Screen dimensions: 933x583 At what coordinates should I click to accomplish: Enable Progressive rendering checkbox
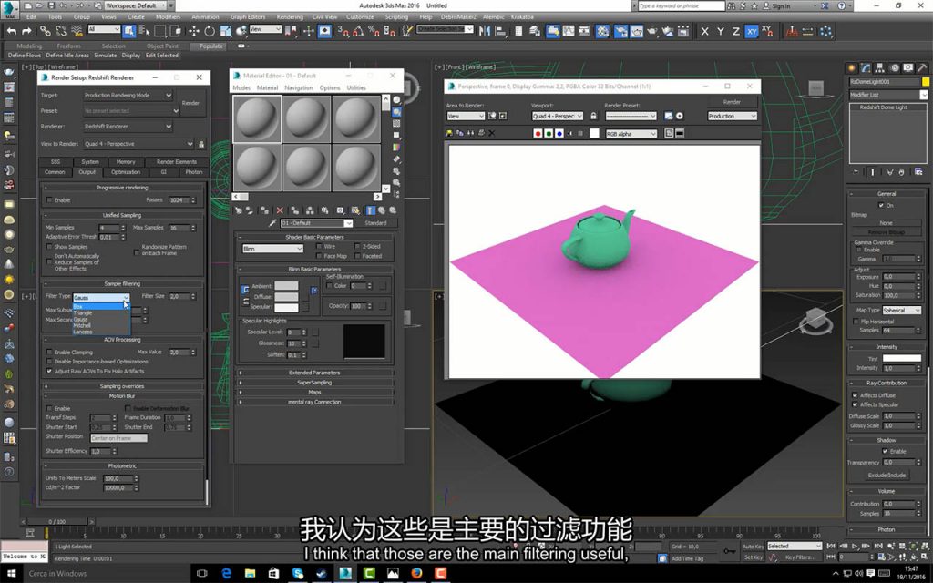point(49,199)
